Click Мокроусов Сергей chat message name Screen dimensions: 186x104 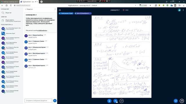click(37, 47)
